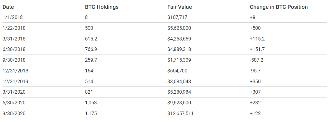Click the Date column header
330x122 pixels.
tap(8, 7)
